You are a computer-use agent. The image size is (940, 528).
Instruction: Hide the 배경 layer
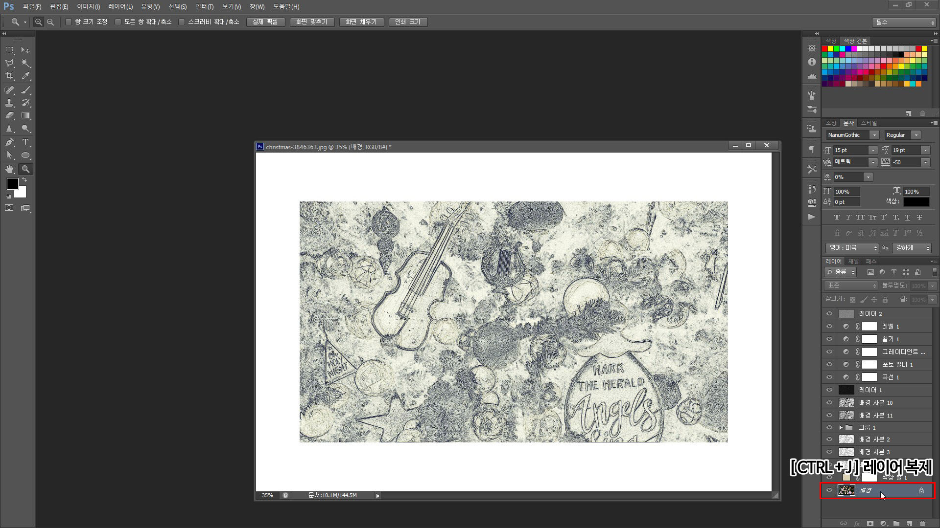[x=829, y=490]
